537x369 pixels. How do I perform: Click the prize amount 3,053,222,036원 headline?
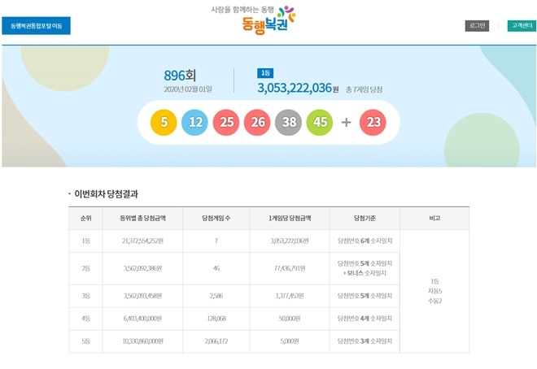(x=298, y=88)
